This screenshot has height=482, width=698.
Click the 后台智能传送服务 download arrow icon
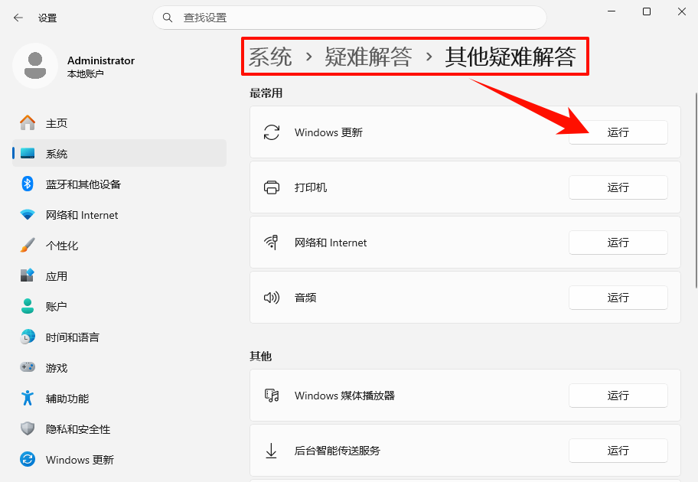(271, 451)
